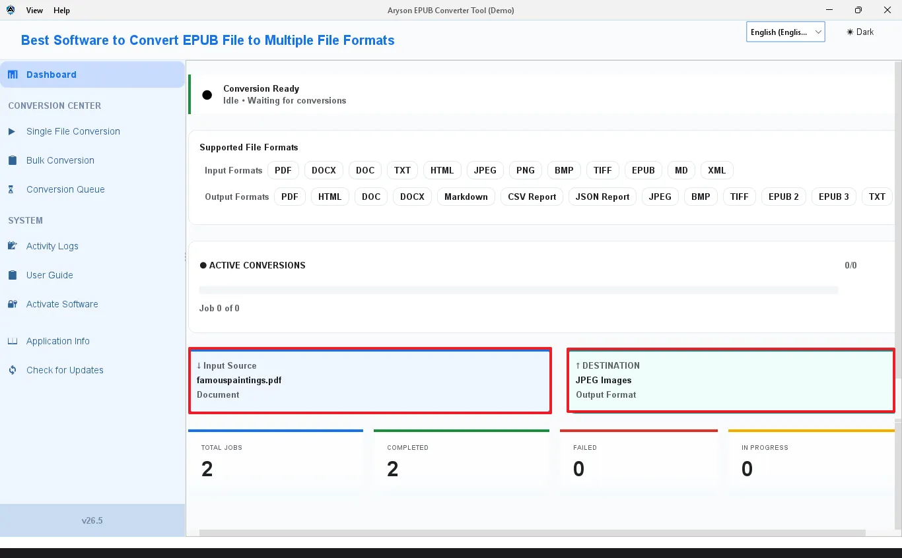902x558 pixels.
Task: Click the Conversion Queue hourglass icon
Action: (11, 189)
